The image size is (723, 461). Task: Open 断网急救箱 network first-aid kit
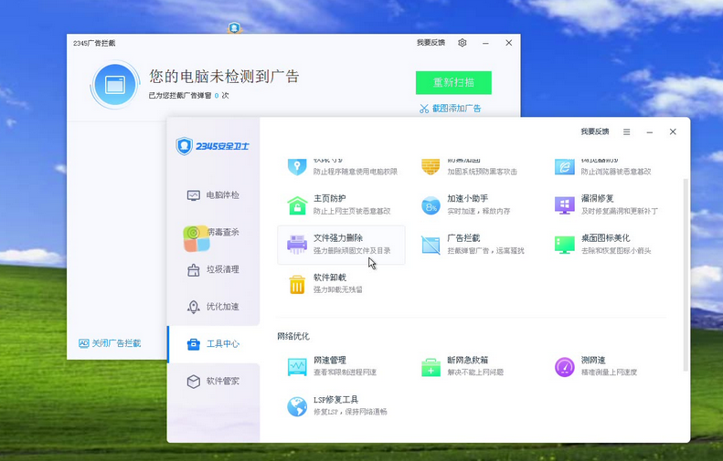point(475,367)
